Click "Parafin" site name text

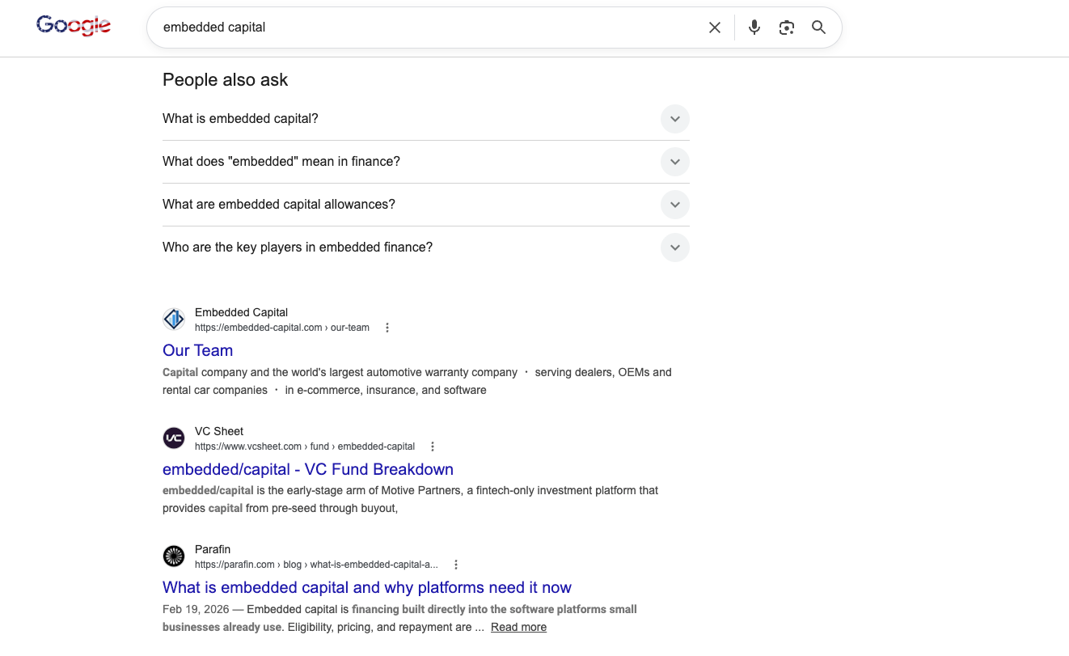click(213, 549)
